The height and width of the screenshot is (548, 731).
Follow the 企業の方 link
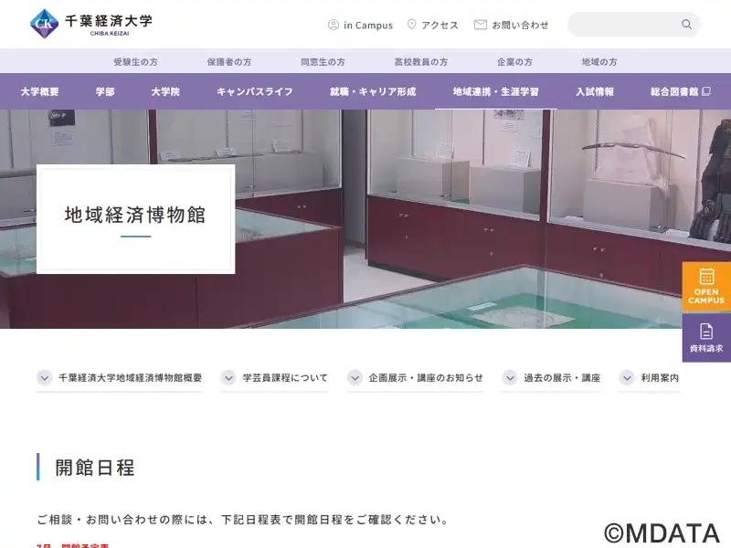pos(514,61)
